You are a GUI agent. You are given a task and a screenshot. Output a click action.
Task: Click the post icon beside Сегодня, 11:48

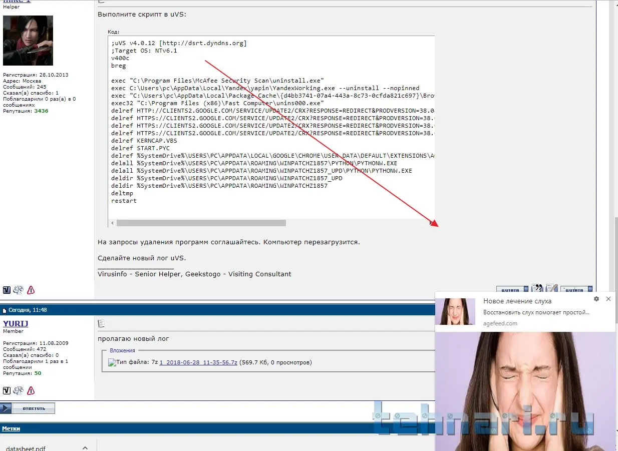coord(5,311)
